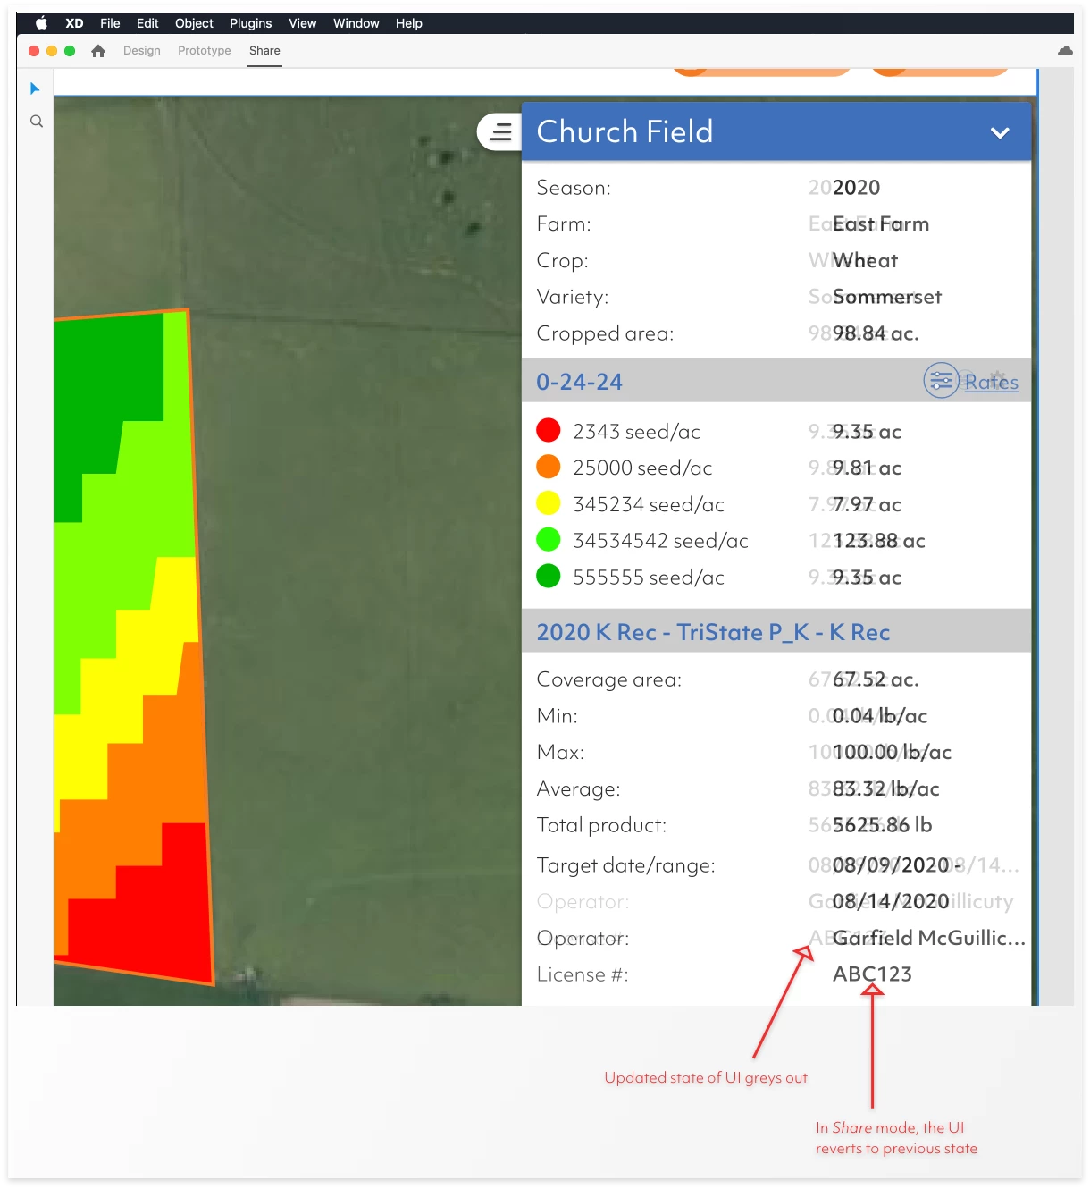Click the Variety value Sommerset
This screenshot has height=1189, width=1090.
[887, 297]
